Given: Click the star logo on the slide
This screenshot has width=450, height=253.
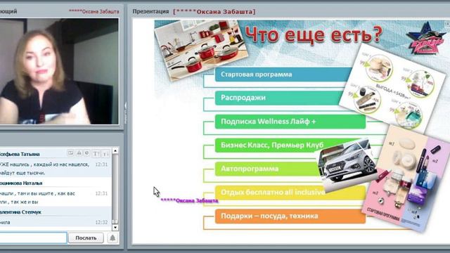Looking at the screenshot, I should point(425,39).
